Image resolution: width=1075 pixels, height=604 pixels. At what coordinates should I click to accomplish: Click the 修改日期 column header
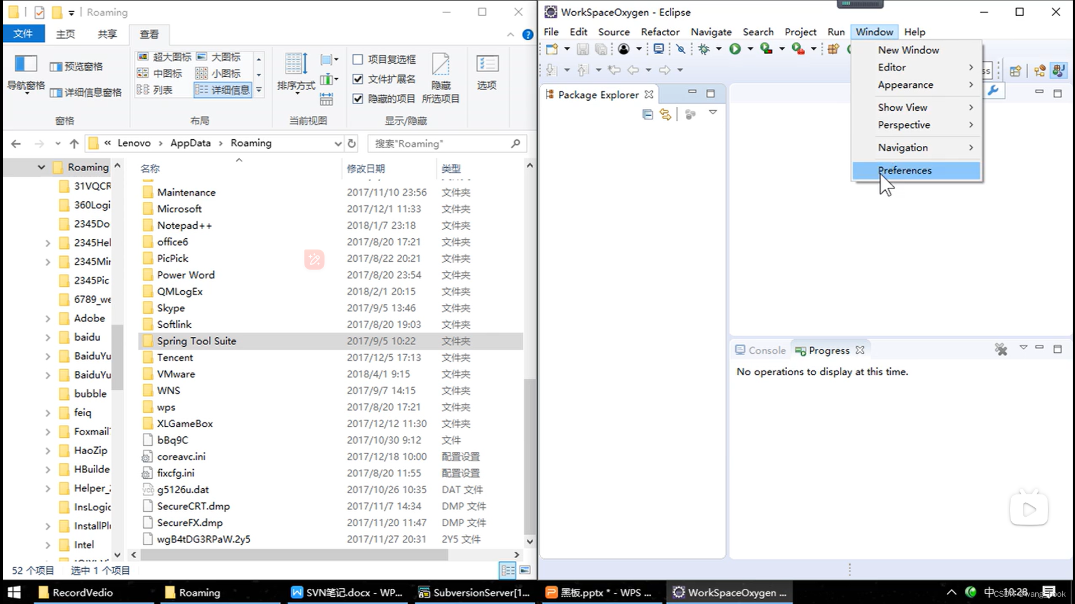[388, 168]
